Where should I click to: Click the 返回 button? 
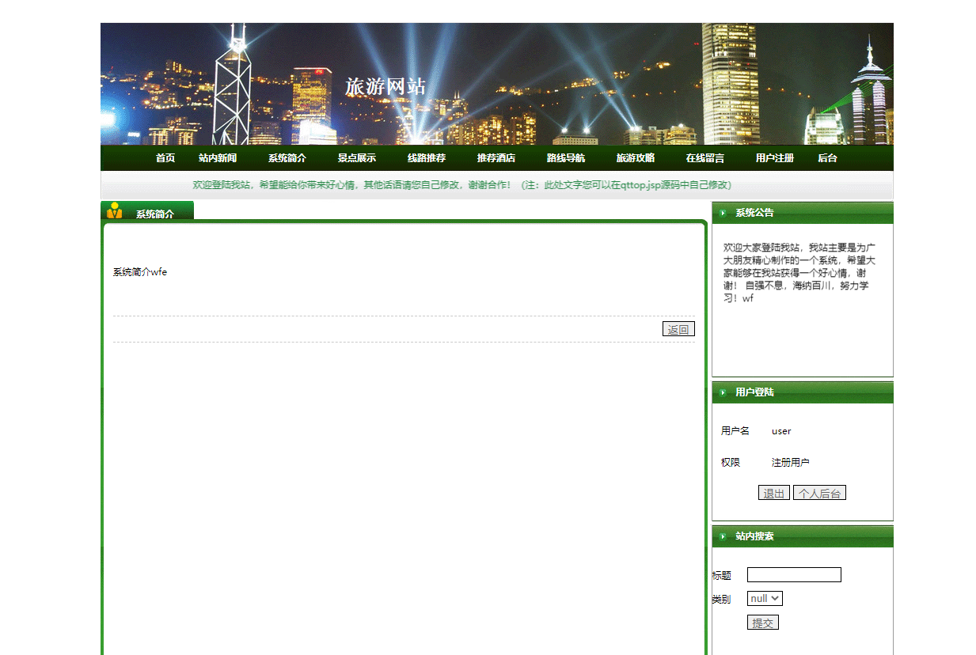678,329
